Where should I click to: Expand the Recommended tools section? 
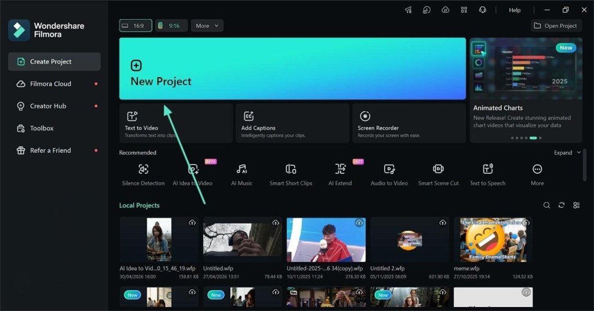[567, 152]
